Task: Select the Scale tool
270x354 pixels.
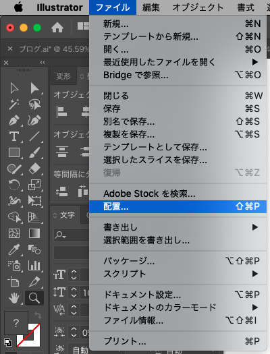Action: [x=34, y=185]
